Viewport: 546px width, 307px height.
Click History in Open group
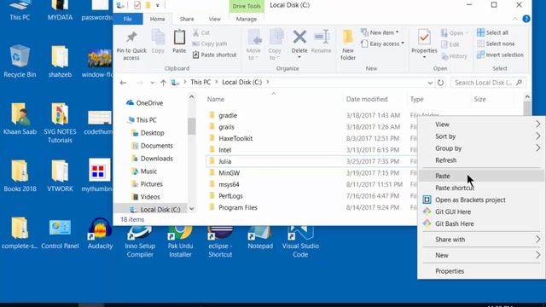[x=455, y=56]
